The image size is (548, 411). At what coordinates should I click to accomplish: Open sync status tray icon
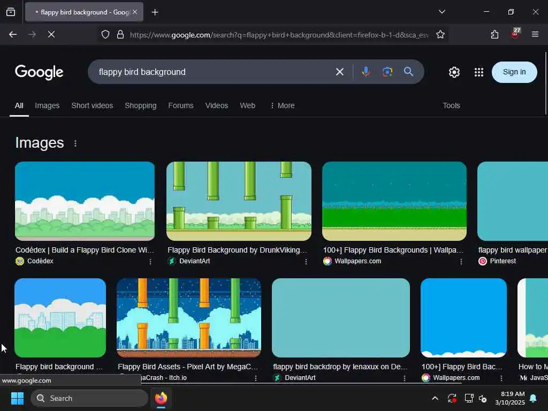[x=452, y=398]
